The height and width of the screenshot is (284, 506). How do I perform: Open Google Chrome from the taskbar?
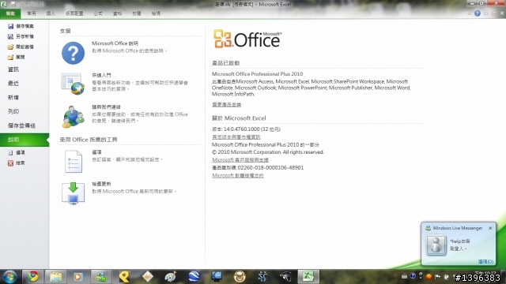(33, 277)
